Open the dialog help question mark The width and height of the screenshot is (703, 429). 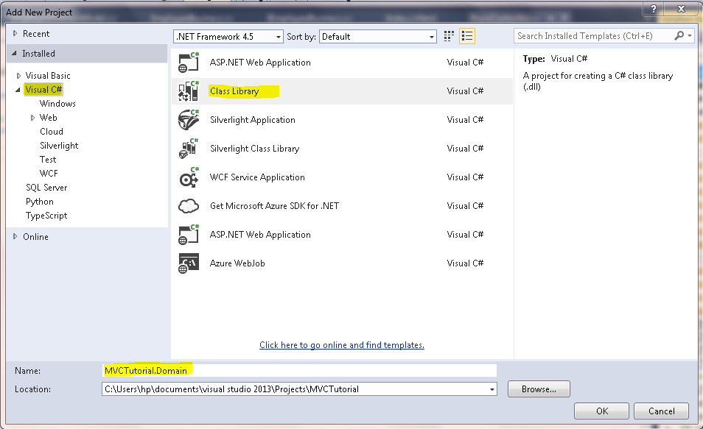point(654,9)
